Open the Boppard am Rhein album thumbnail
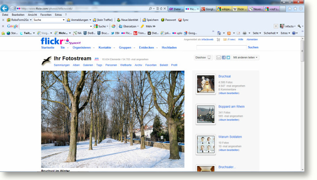Viewport: 317px width, 180px height. click(206, 114)
